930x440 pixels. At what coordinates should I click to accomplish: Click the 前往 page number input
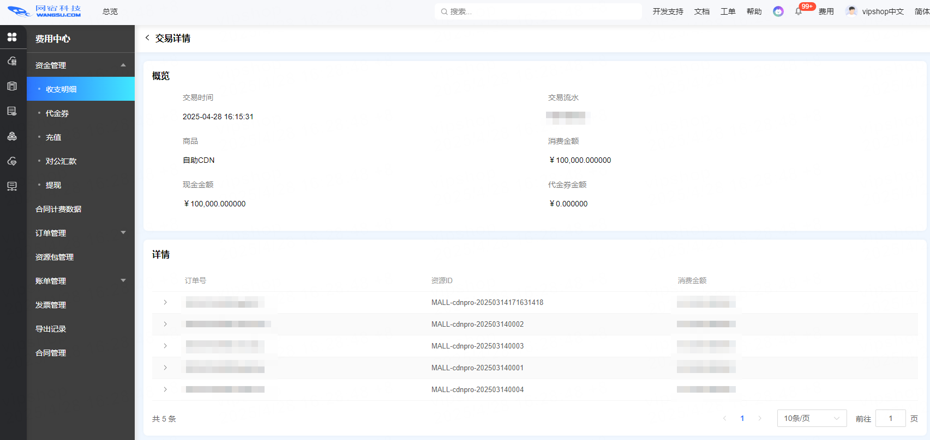[890, 418]
